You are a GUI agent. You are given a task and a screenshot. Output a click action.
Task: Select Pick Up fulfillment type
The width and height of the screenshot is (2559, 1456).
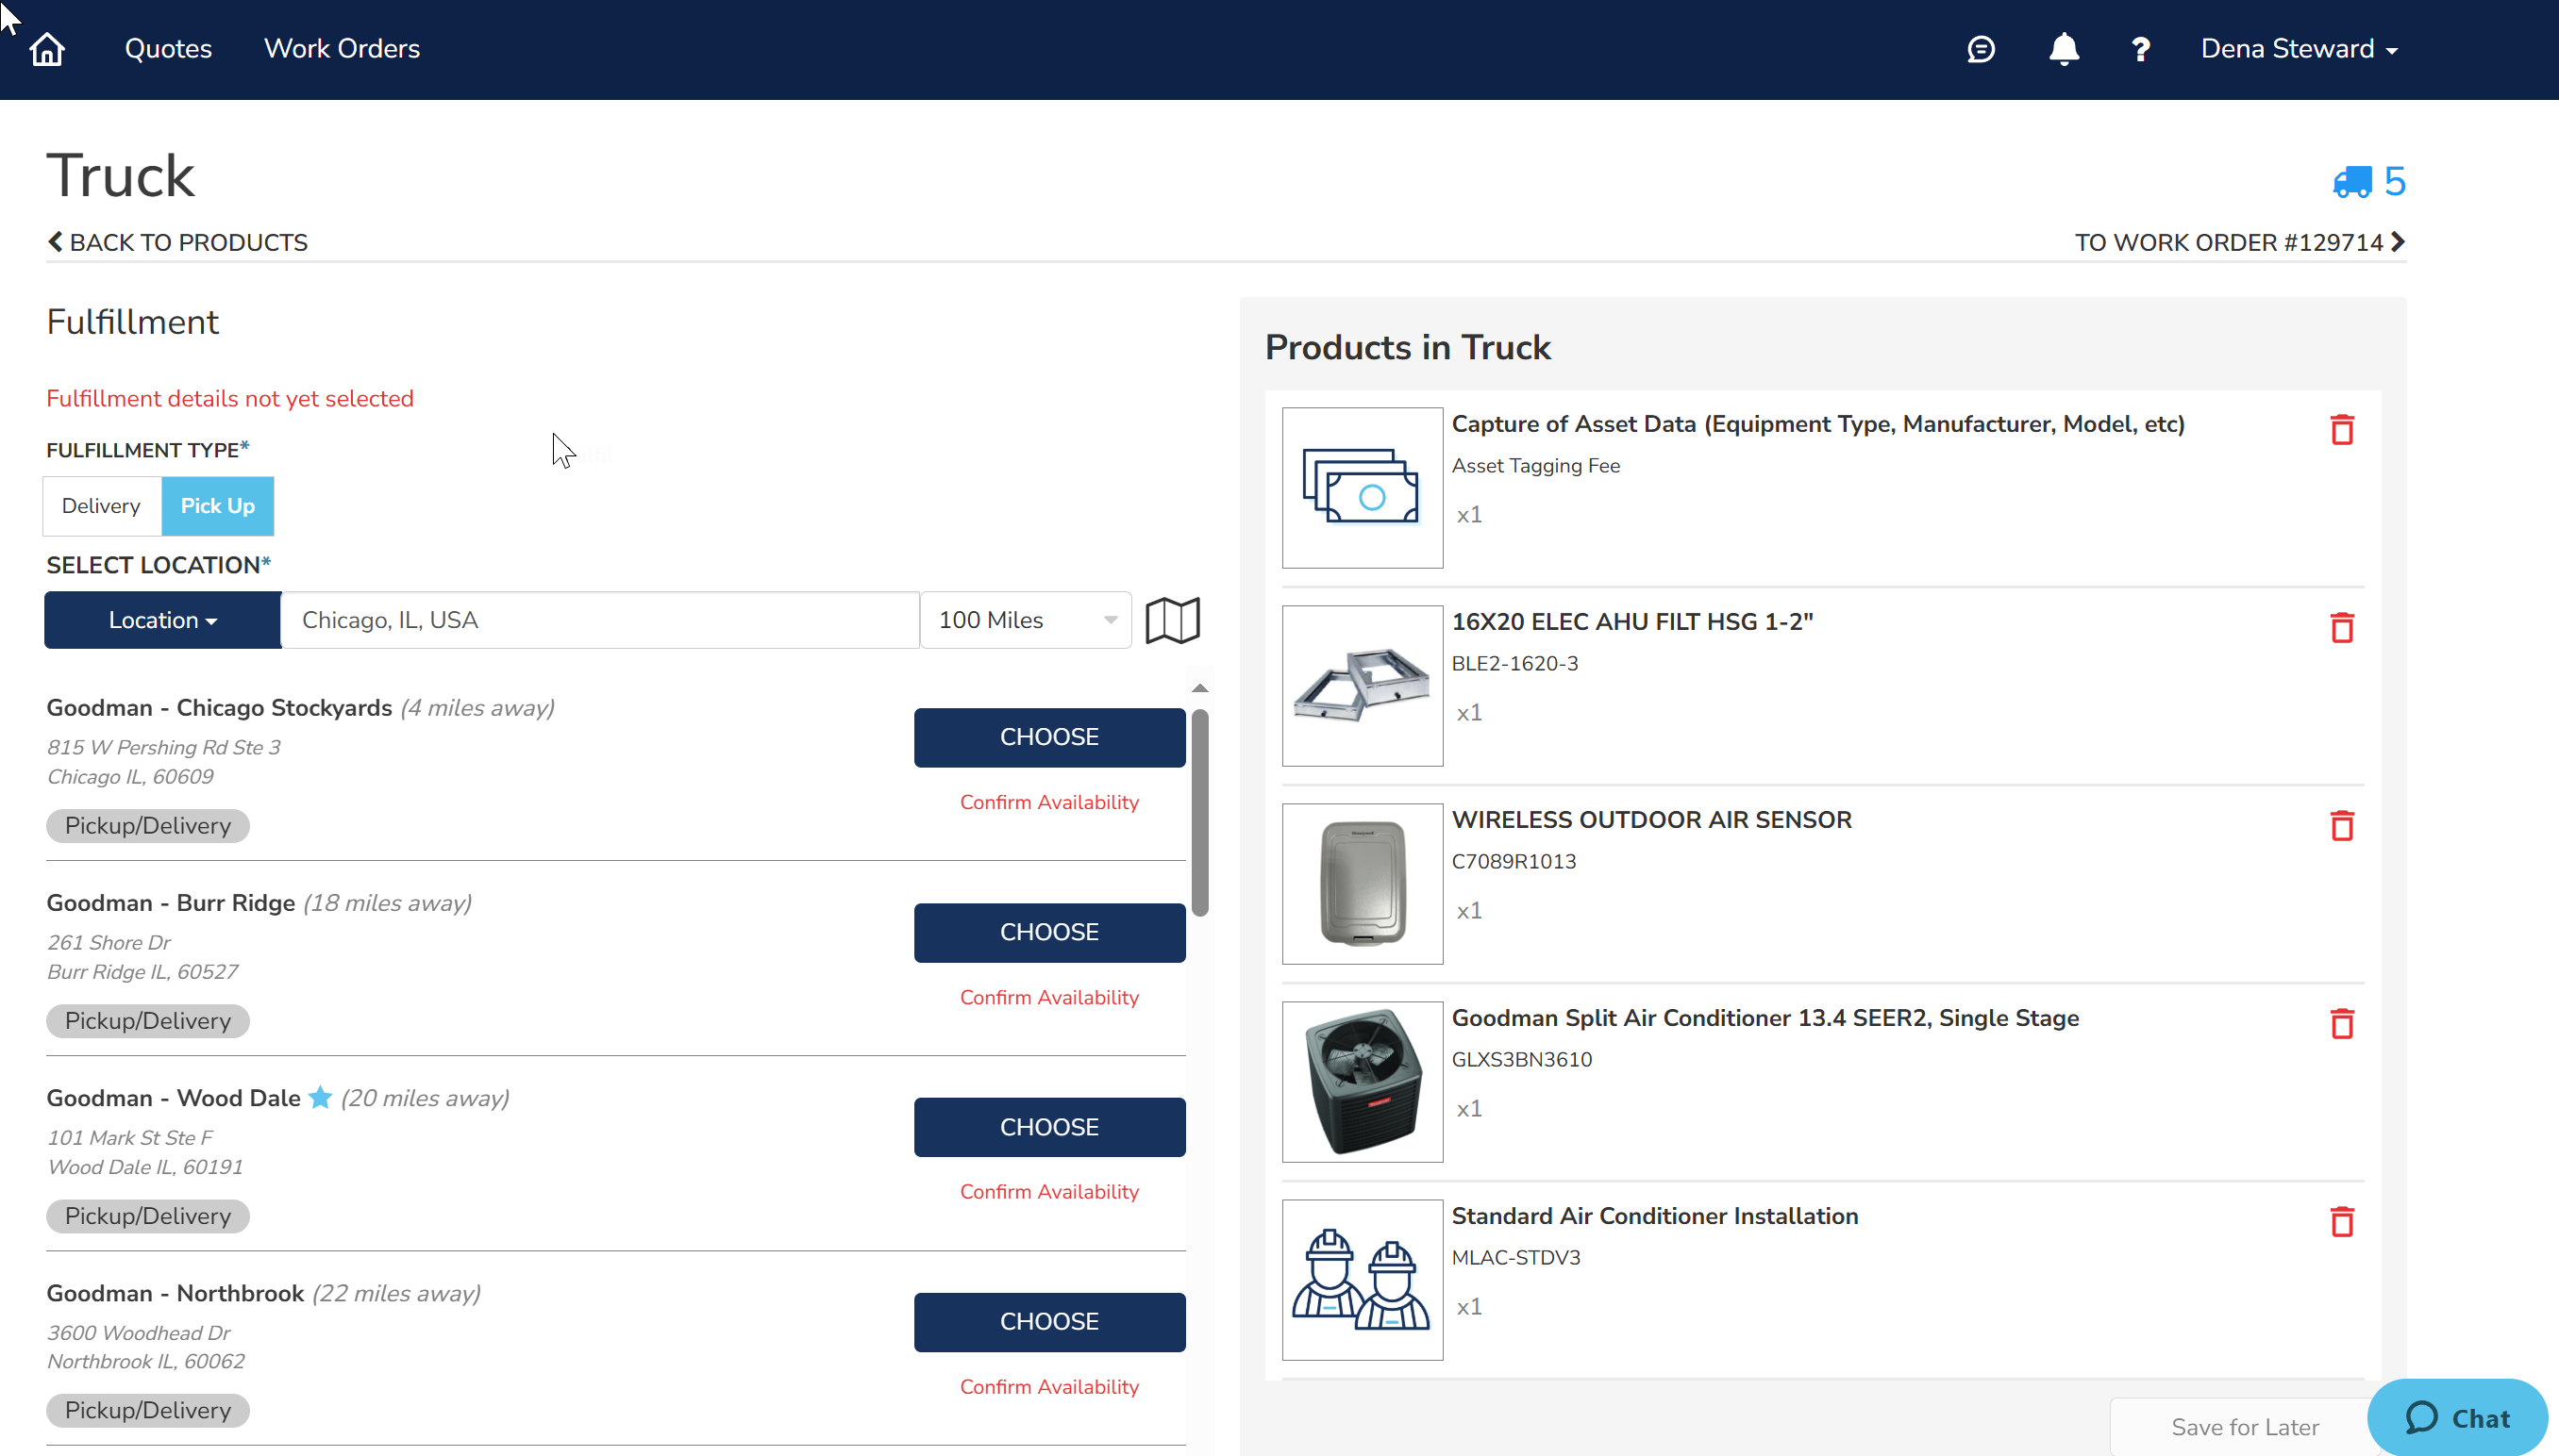tap(217, 506)
